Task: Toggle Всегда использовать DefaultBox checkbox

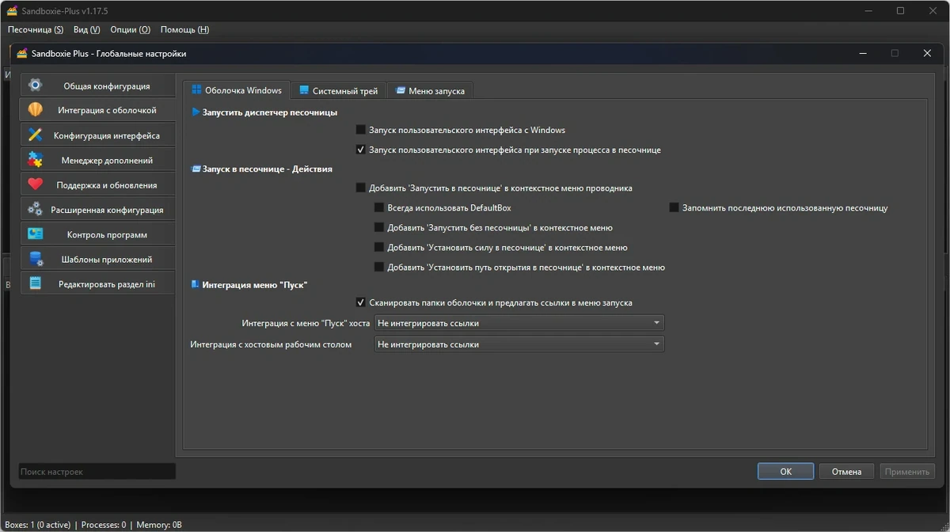Action: point(379,208)
